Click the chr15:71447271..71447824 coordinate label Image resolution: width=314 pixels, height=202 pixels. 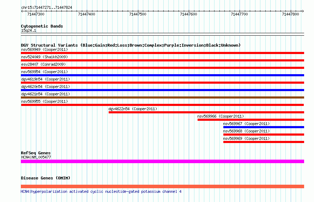[x=47, y=7]
